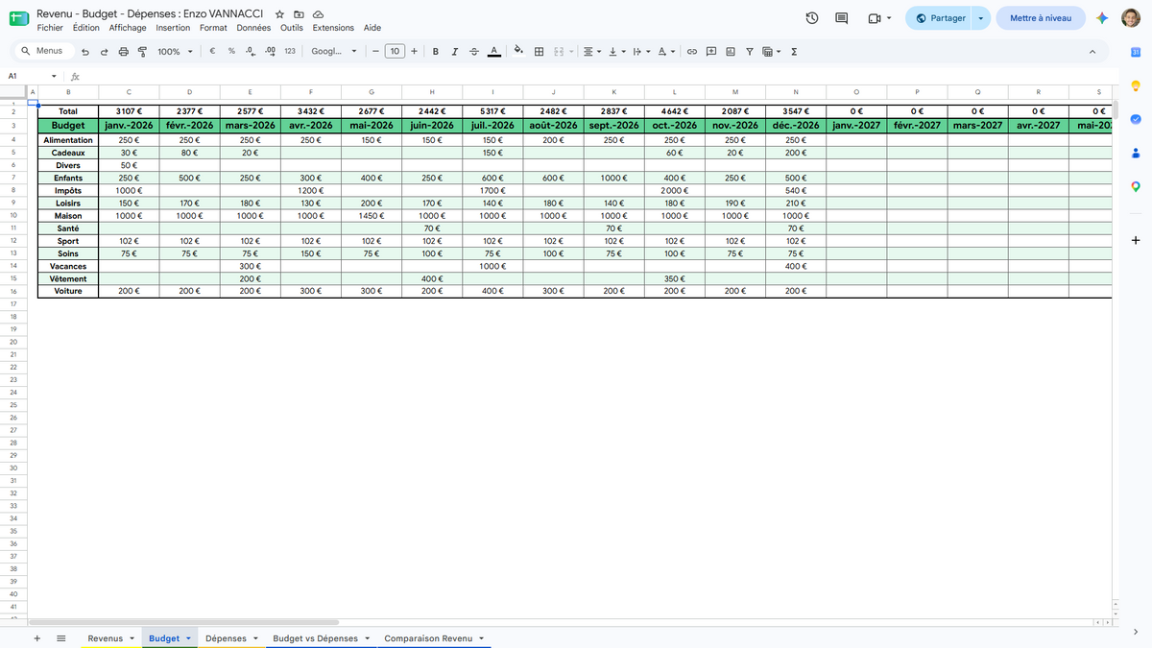Open the fill color picker
Image resolution: width=1152 pixels, height=648 pixels.
point(518,52)
